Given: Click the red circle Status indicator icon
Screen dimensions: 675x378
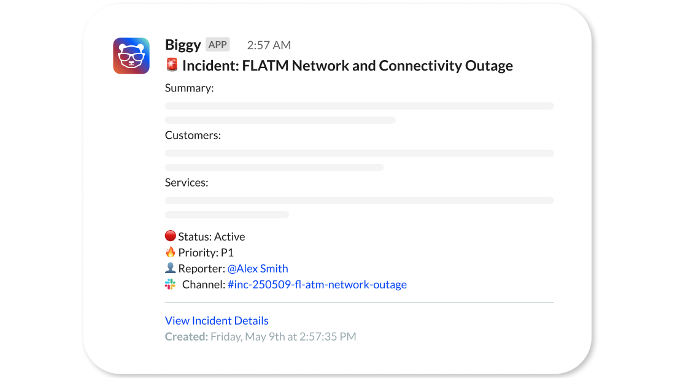Looking at the screenshot, I should [170, 236].
